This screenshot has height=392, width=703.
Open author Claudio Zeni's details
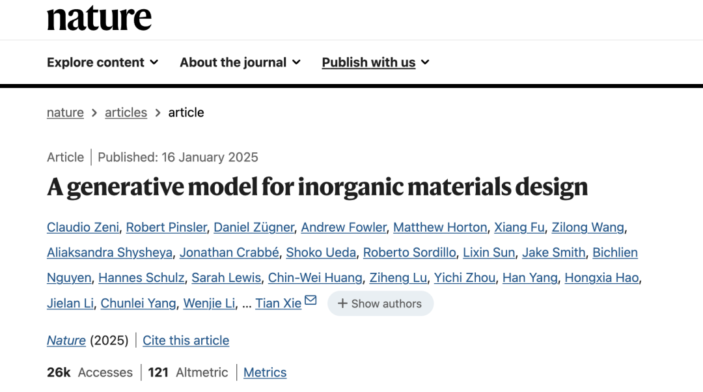tap(83, 227)
